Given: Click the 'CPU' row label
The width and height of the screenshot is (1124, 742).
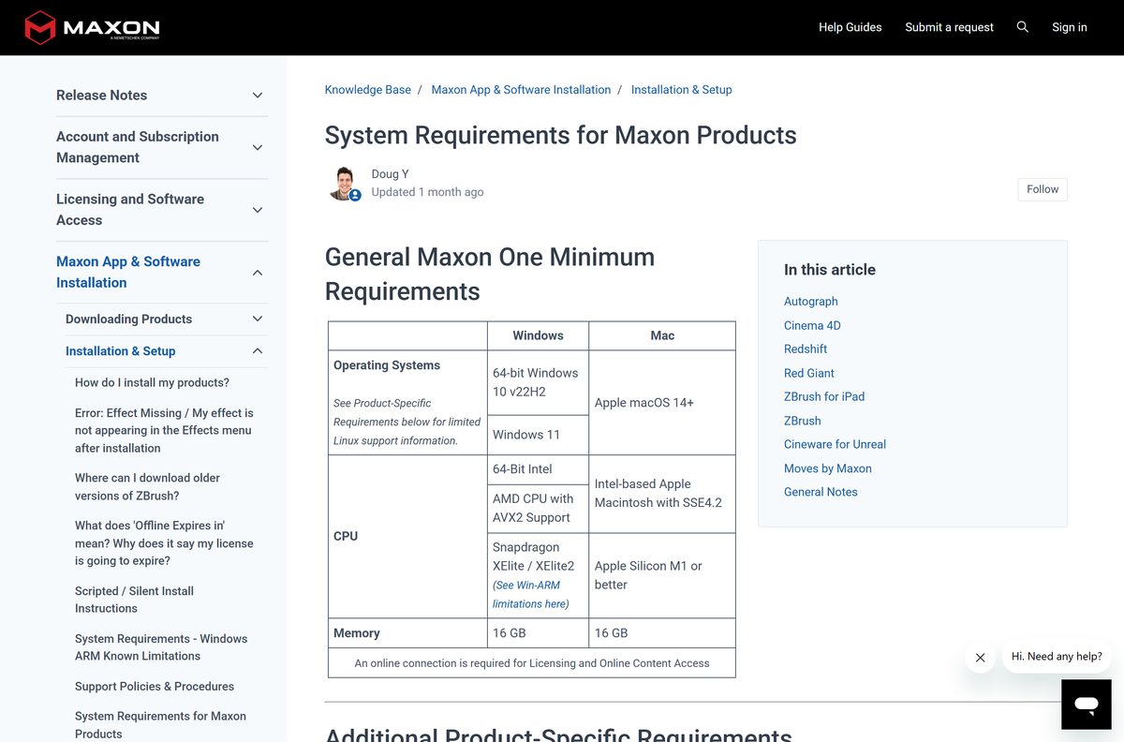Looking at the screenshot, I should [x=346, y=537].
